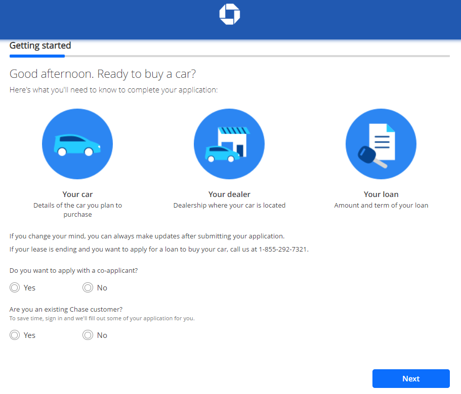Click the Next button

[411, 378]
